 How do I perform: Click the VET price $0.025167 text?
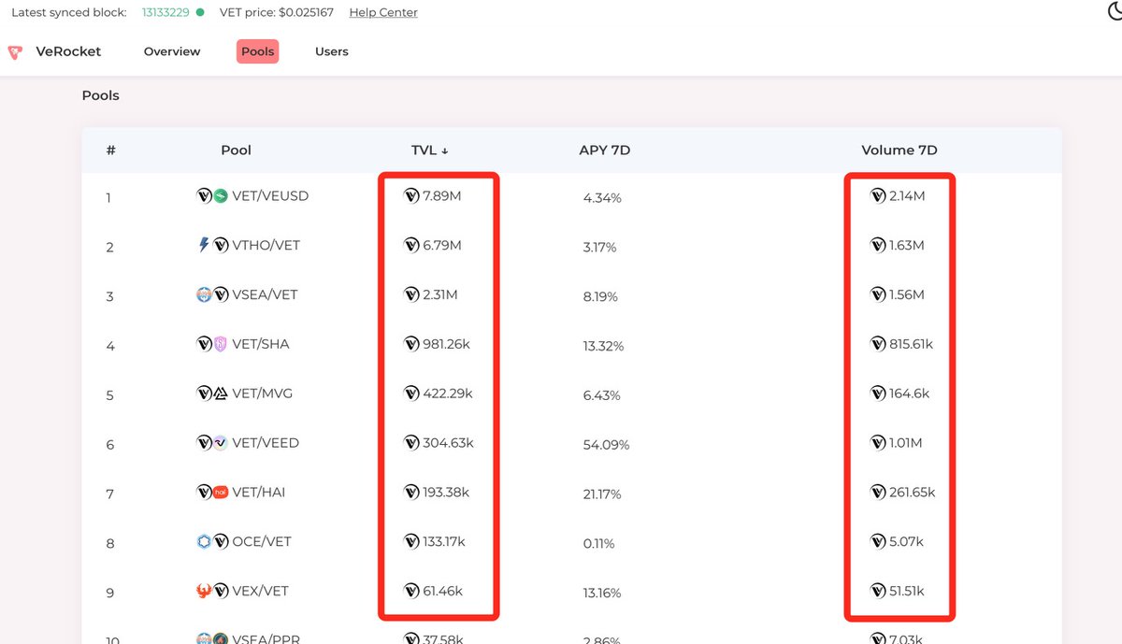coord(276,13)
